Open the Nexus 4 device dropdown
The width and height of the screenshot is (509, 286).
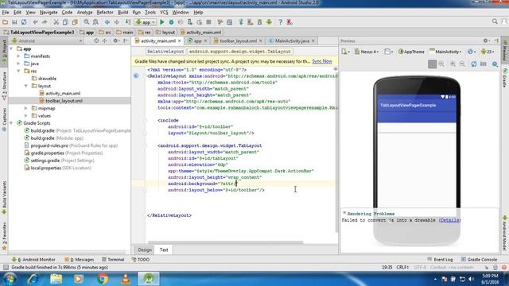click(x=367, y=52)
